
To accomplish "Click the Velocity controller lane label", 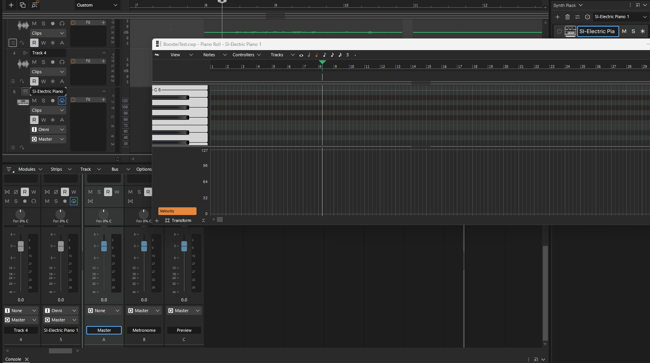I will 177,211.
